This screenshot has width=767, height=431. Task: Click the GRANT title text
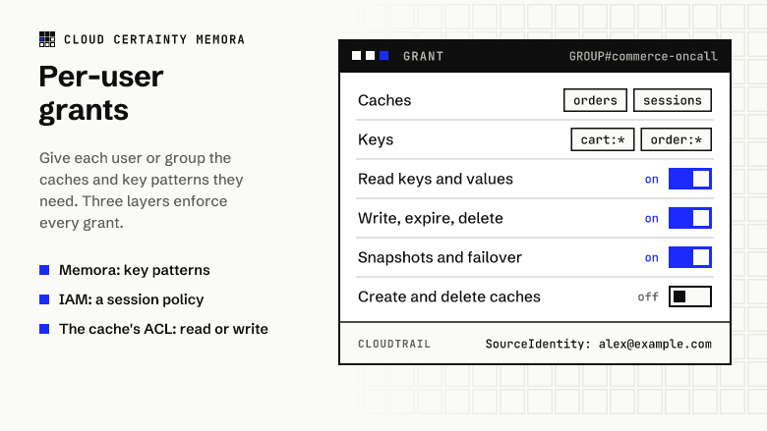click(423, 56)
